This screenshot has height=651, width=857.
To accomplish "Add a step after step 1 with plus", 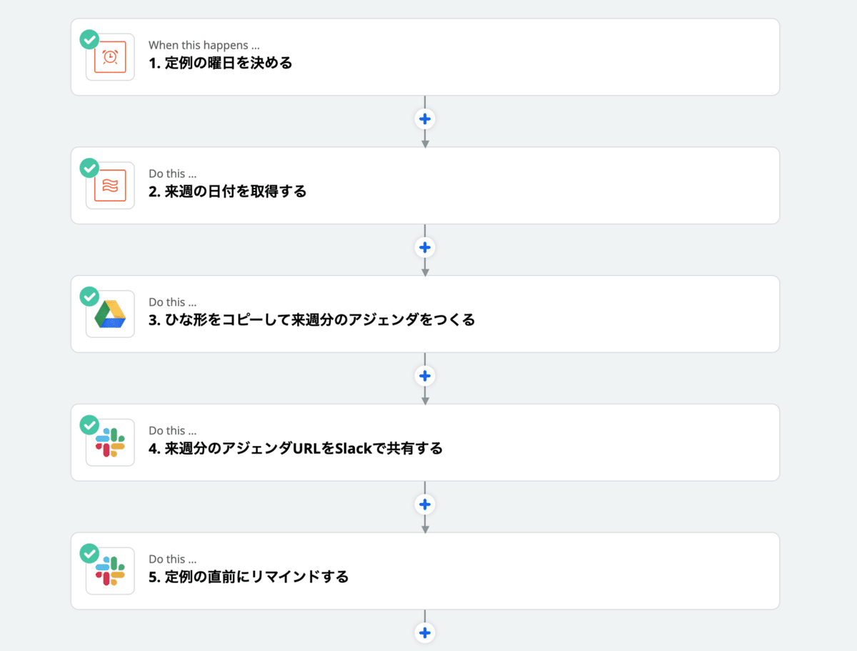I will 425,119.
